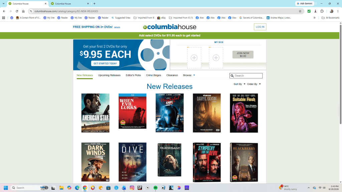The width and height of the screenshot is (342, 192).
Task: Open Imported From IE (1) folder
Action: click(181, 18)
